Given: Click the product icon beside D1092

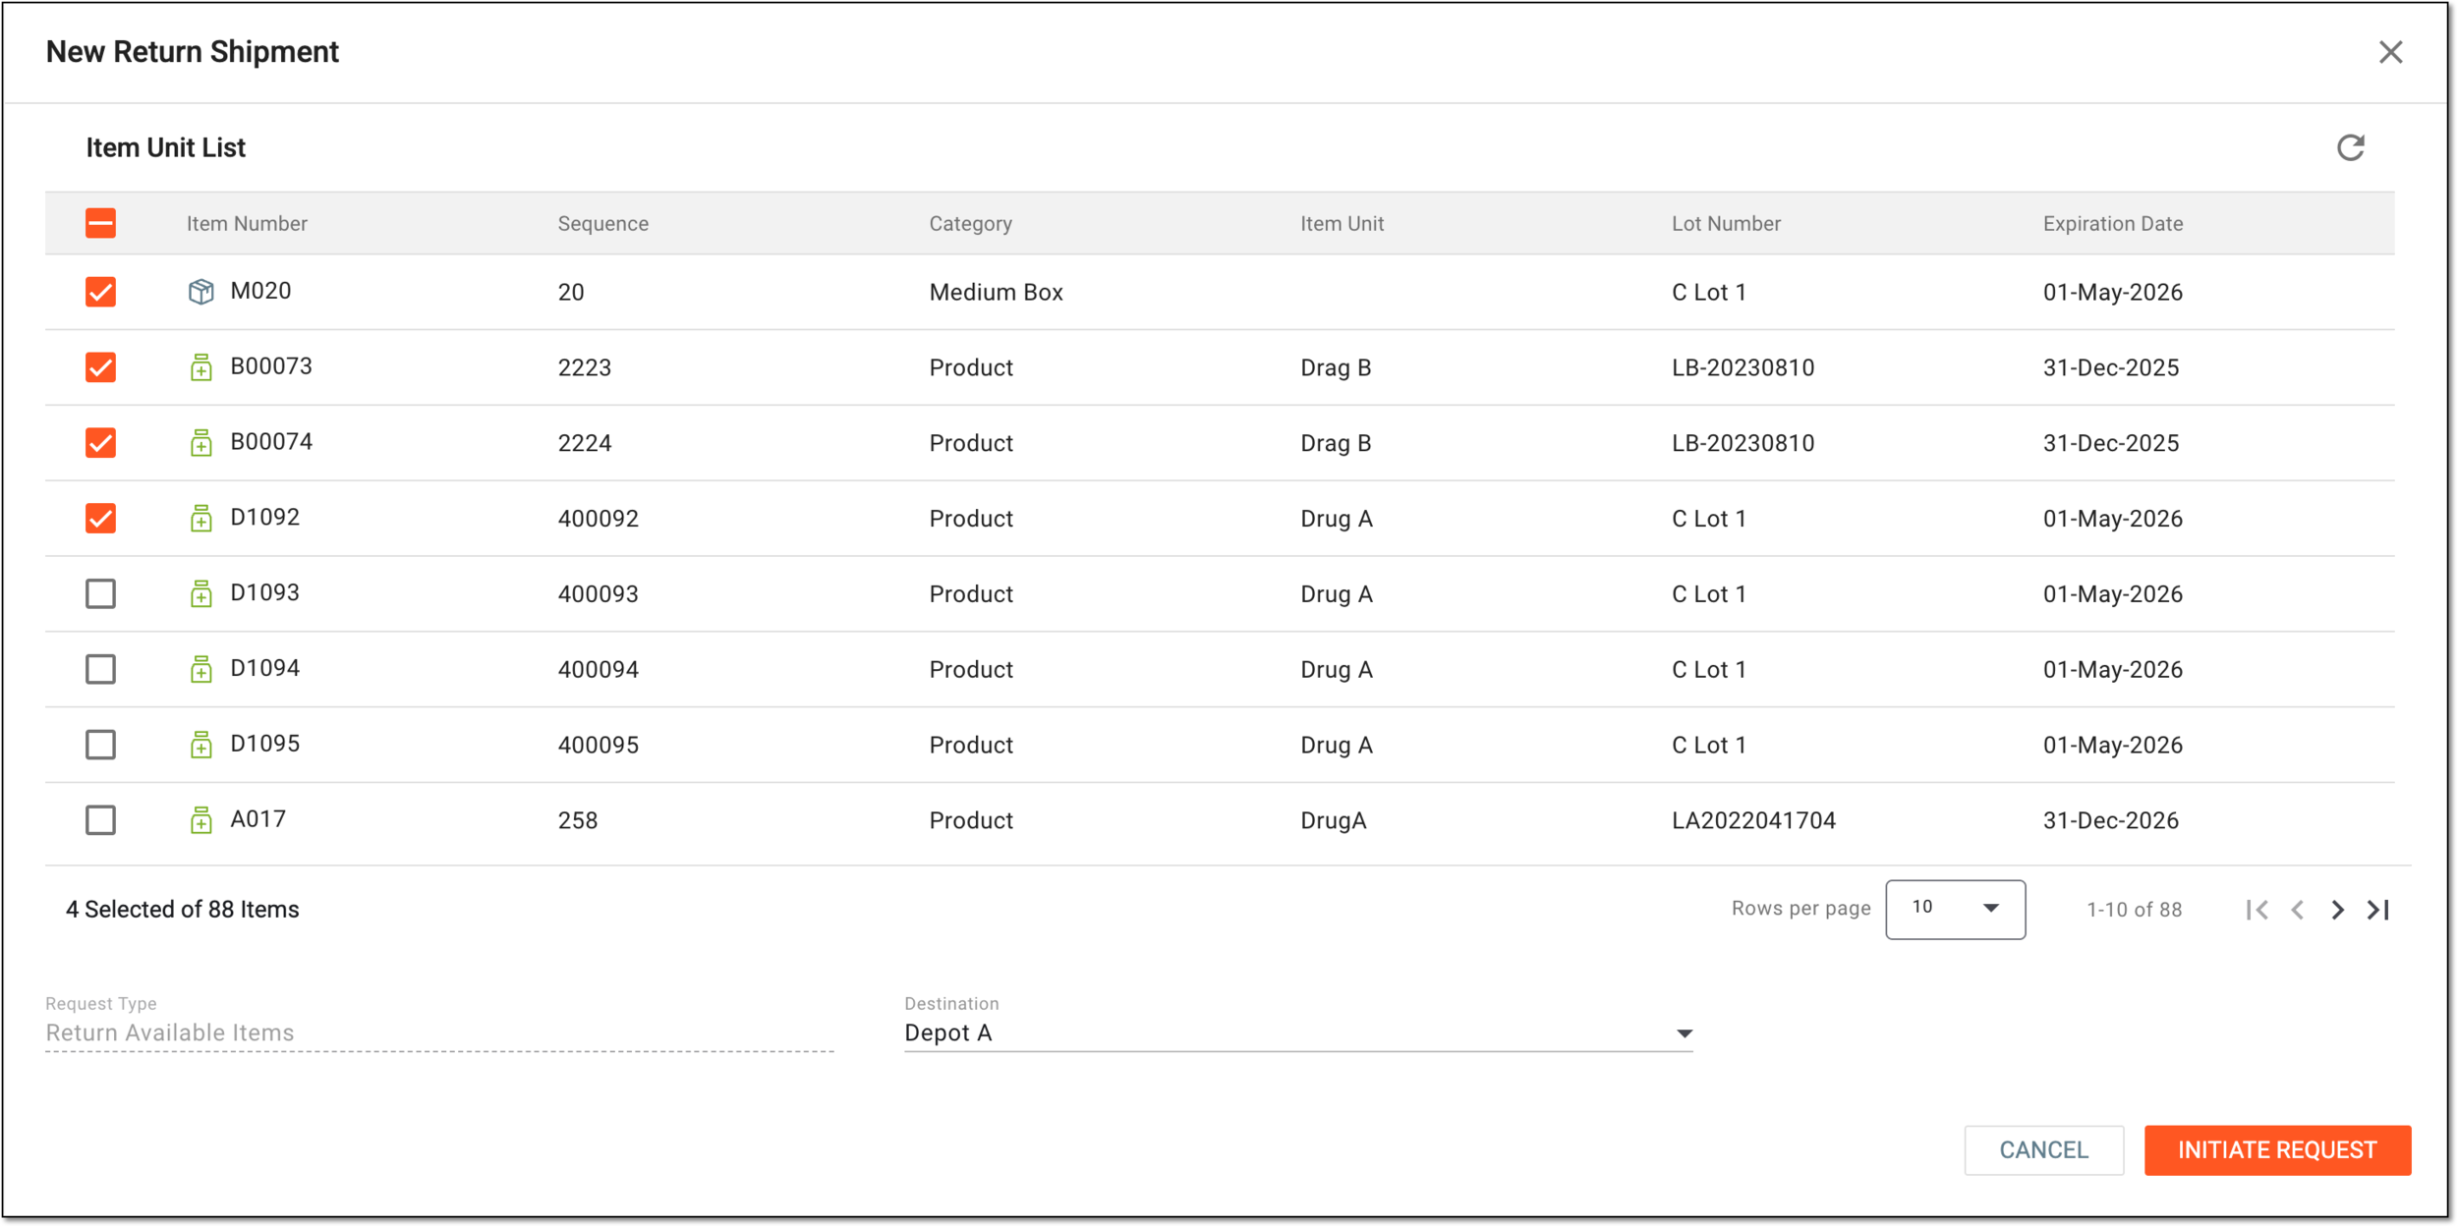Looking at the screenshot, I should 200,518.
